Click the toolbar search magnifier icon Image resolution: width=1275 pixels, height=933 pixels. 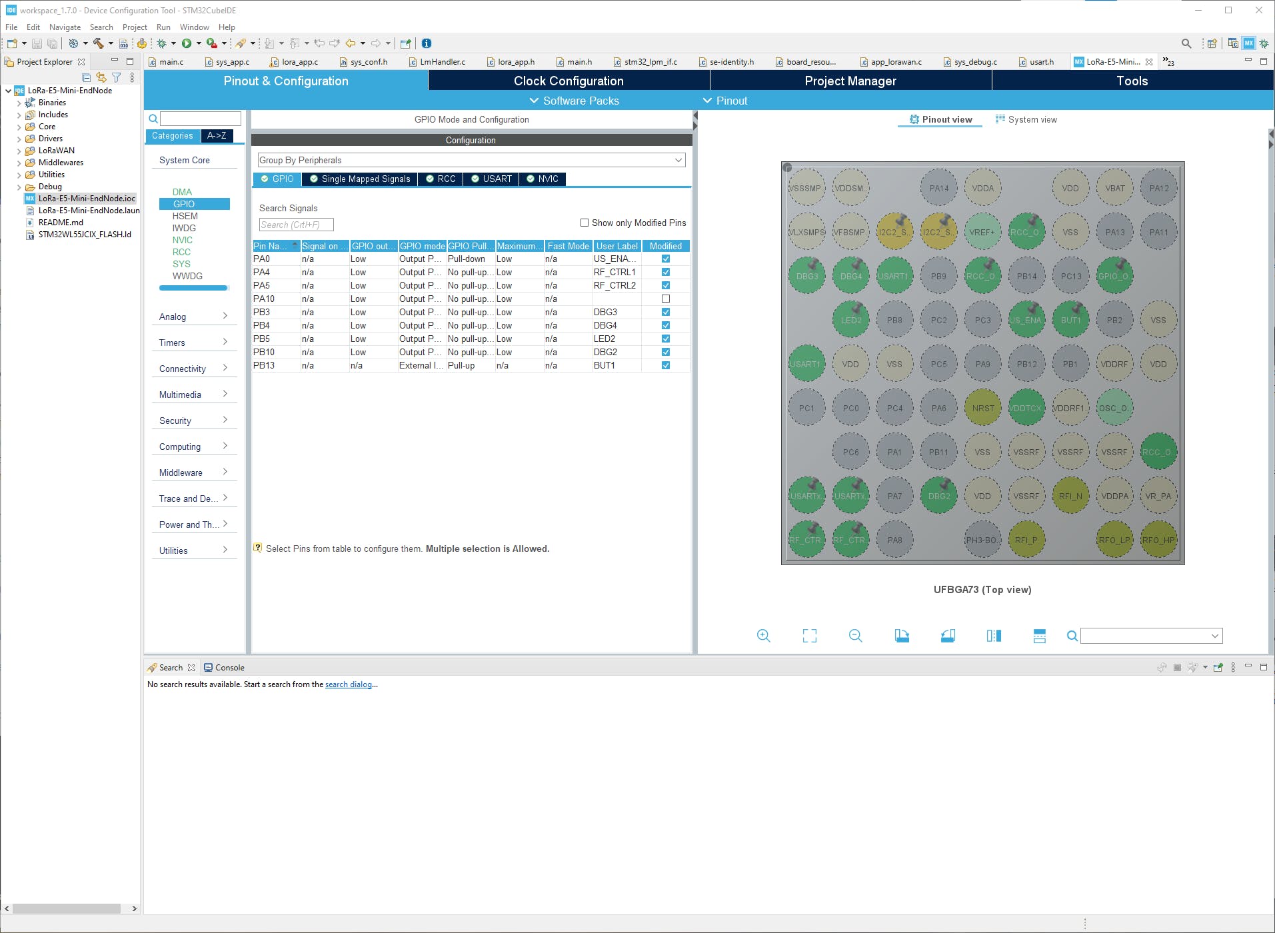click(1186, 43)
